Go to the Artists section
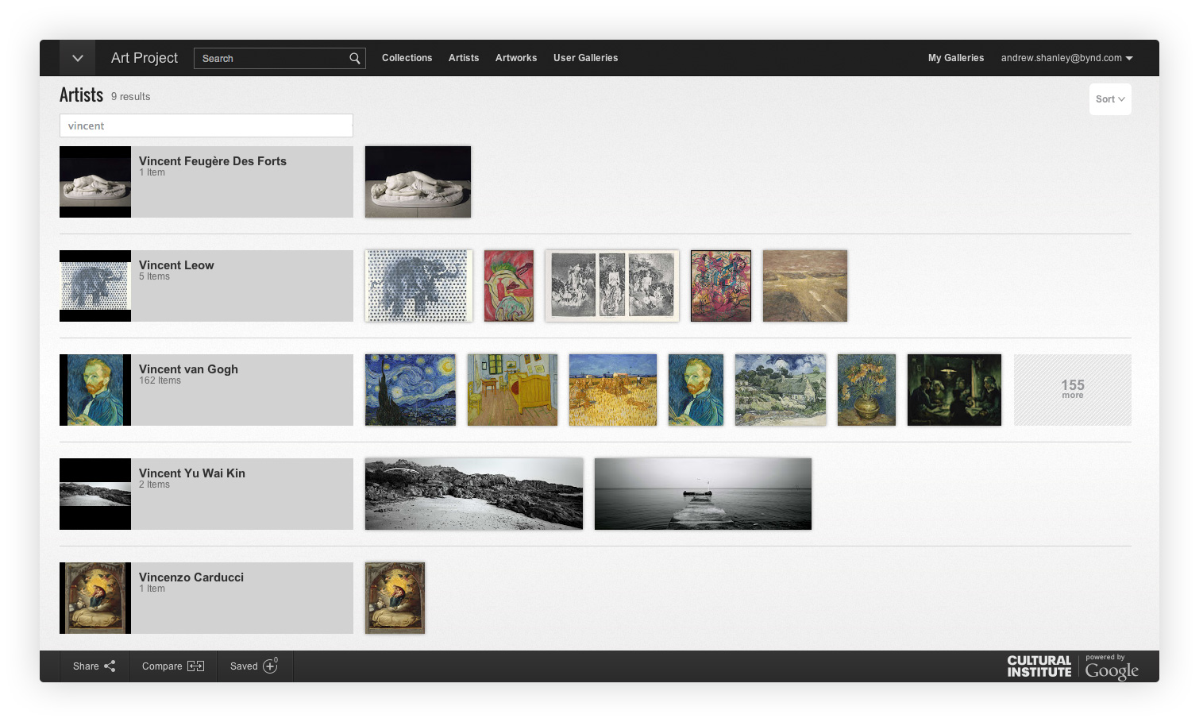The height and width of the screenshot is (722, 1203). point(464,58)
